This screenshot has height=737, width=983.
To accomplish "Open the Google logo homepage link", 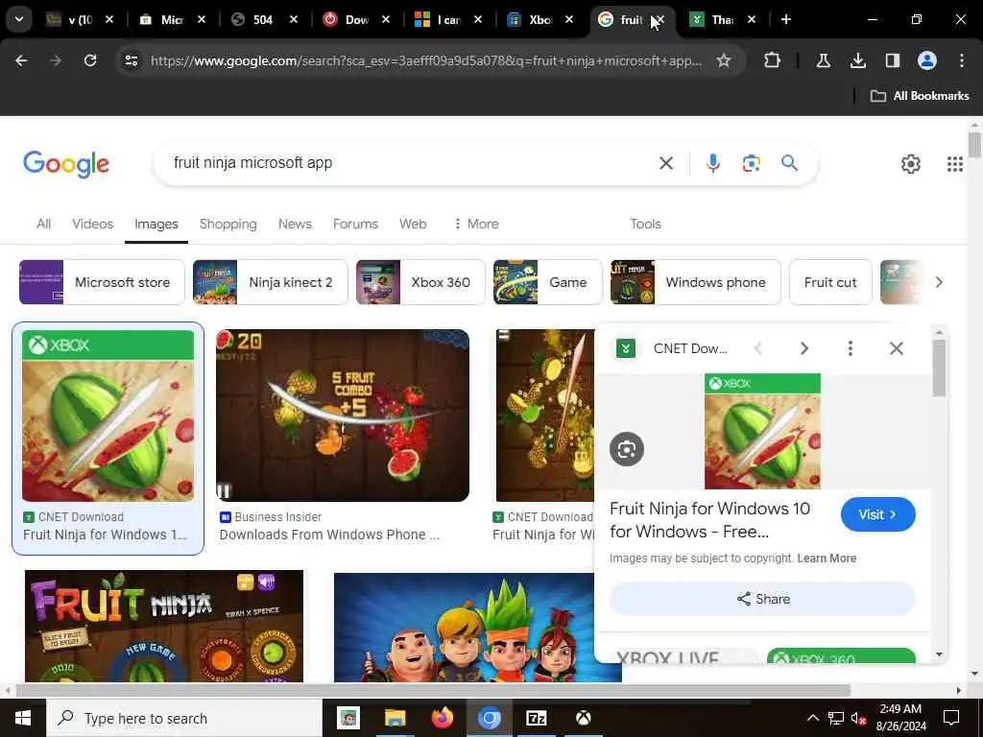I will (x=66, y=164).
